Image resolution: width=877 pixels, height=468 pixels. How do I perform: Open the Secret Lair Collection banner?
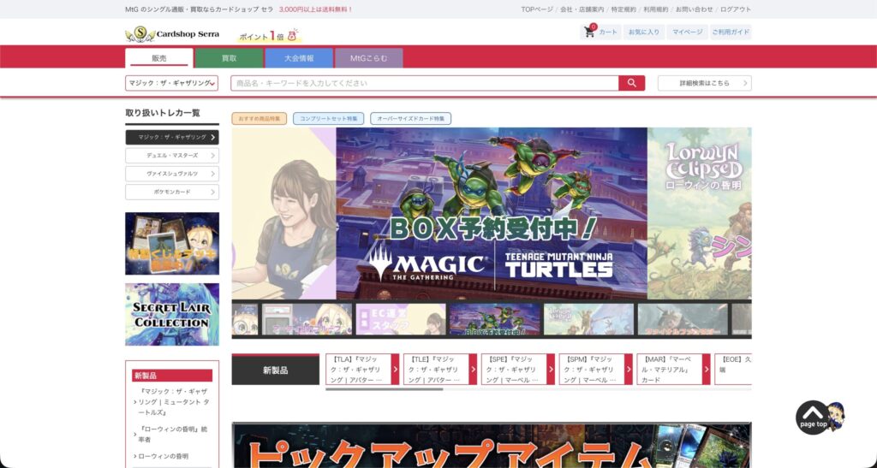172,314
